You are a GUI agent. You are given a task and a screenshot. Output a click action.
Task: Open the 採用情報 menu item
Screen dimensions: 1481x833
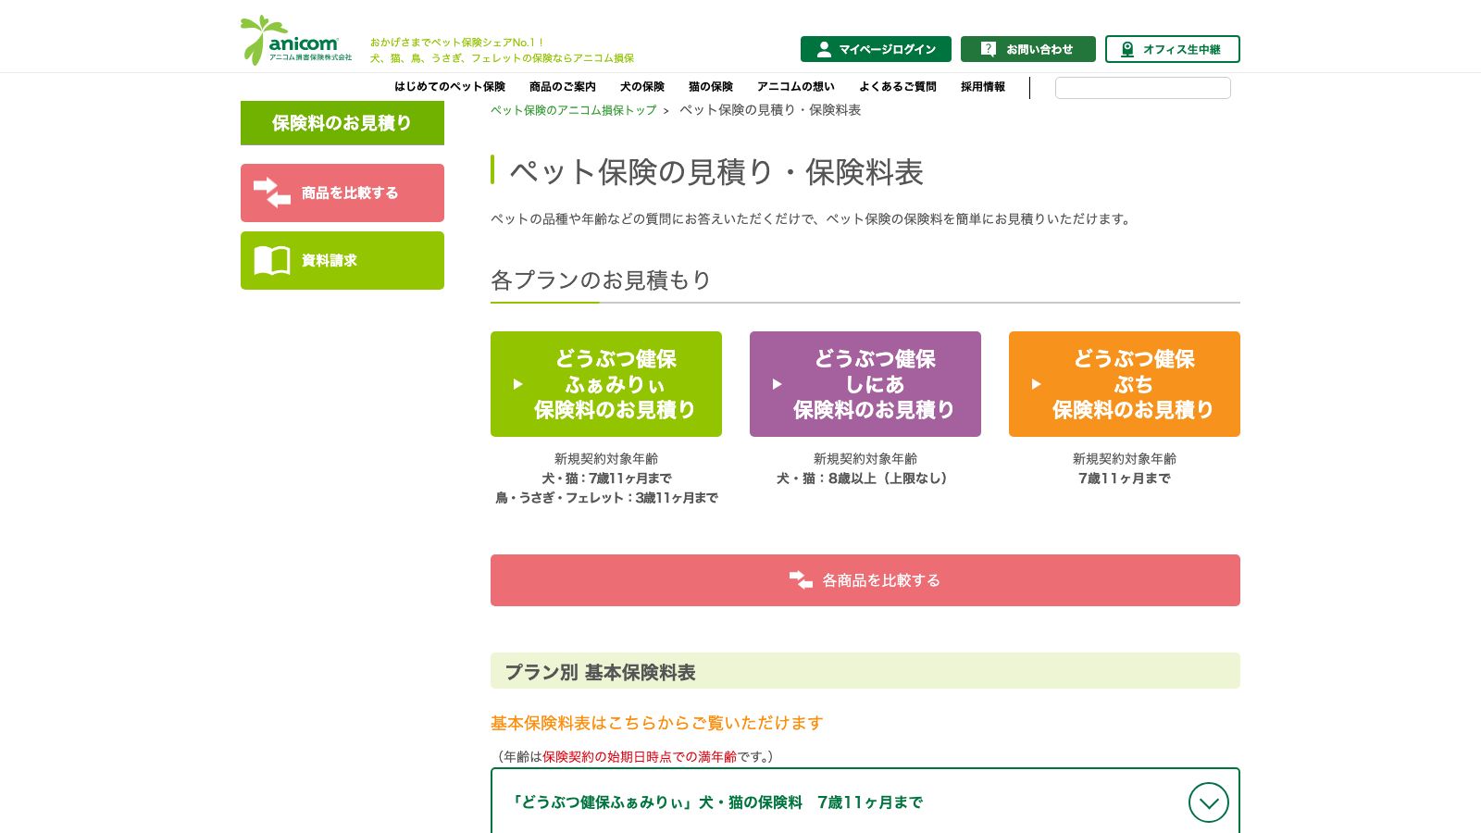tap(983, 87)
